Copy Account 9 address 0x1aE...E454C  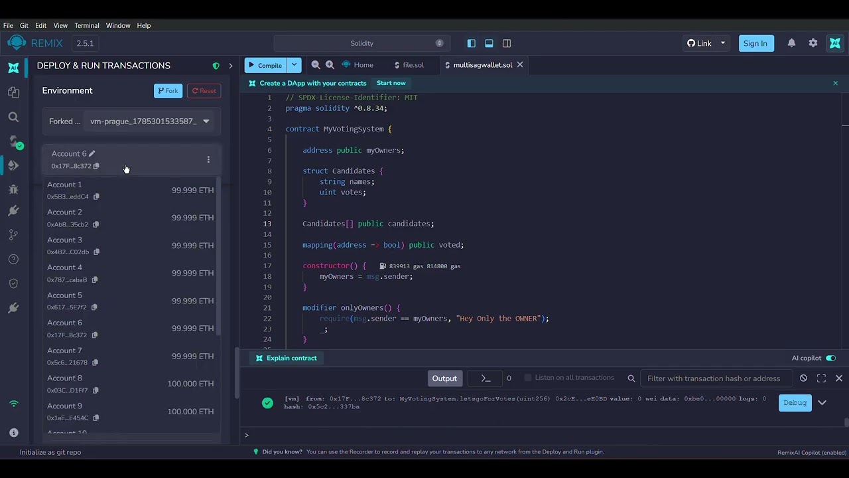96,418
